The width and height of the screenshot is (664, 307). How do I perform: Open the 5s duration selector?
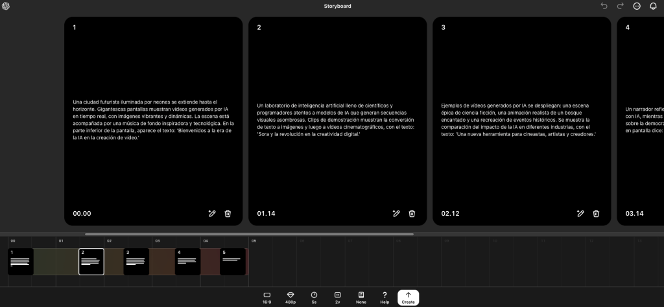(x=314, y=297)
